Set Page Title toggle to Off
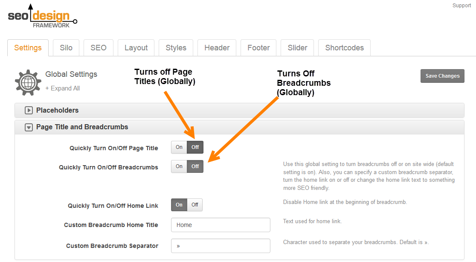476x262 pixels. pyautogui.click(x=195, y=147)
